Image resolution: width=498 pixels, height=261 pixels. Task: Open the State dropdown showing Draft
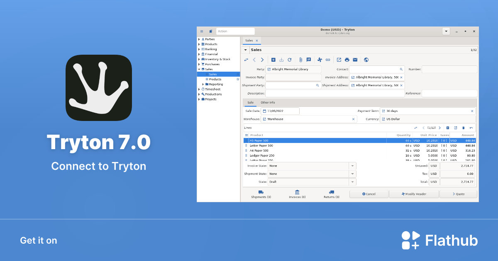click(353, 182)
